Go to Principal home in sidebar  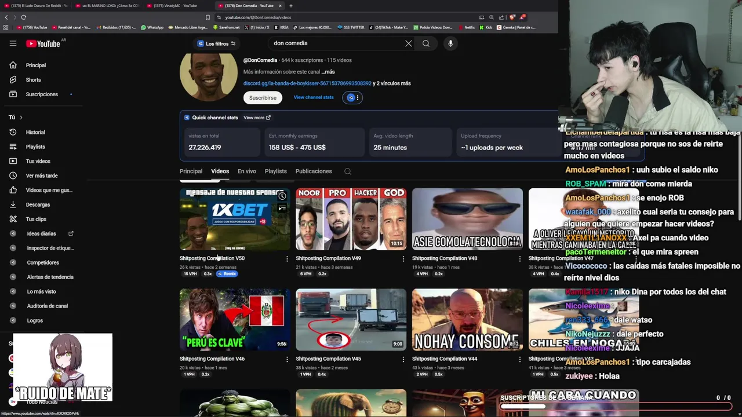click(35, 65)
